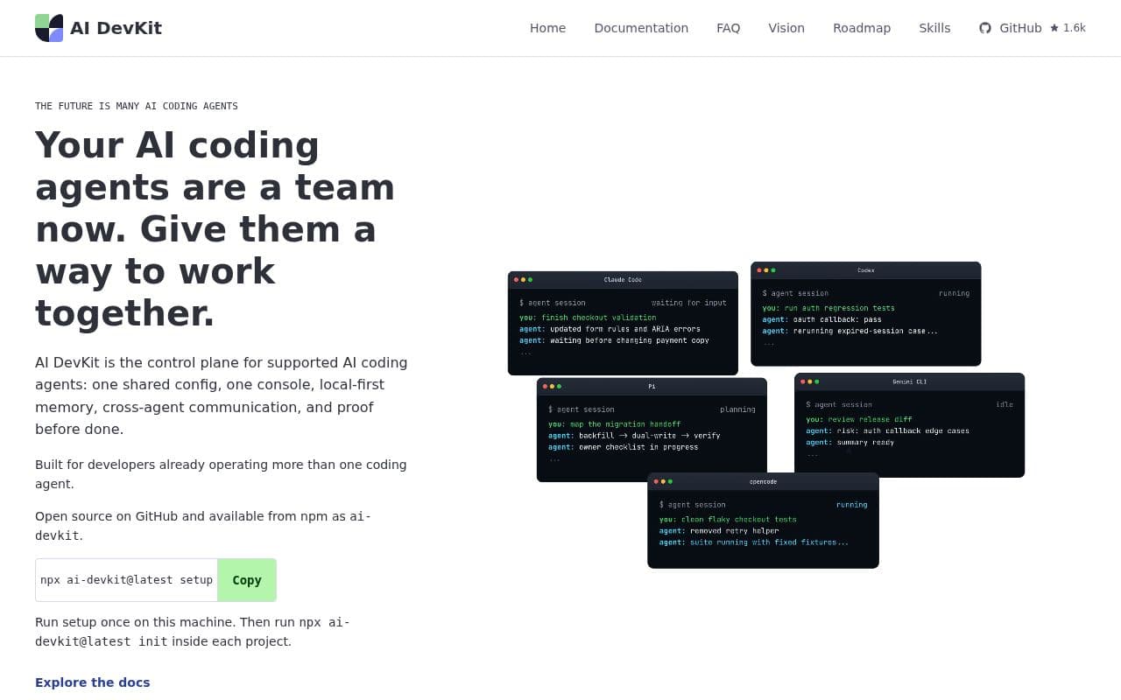
Task: Click 'agent: backfill → dual-write → verify' line
Action: (634, 436)
